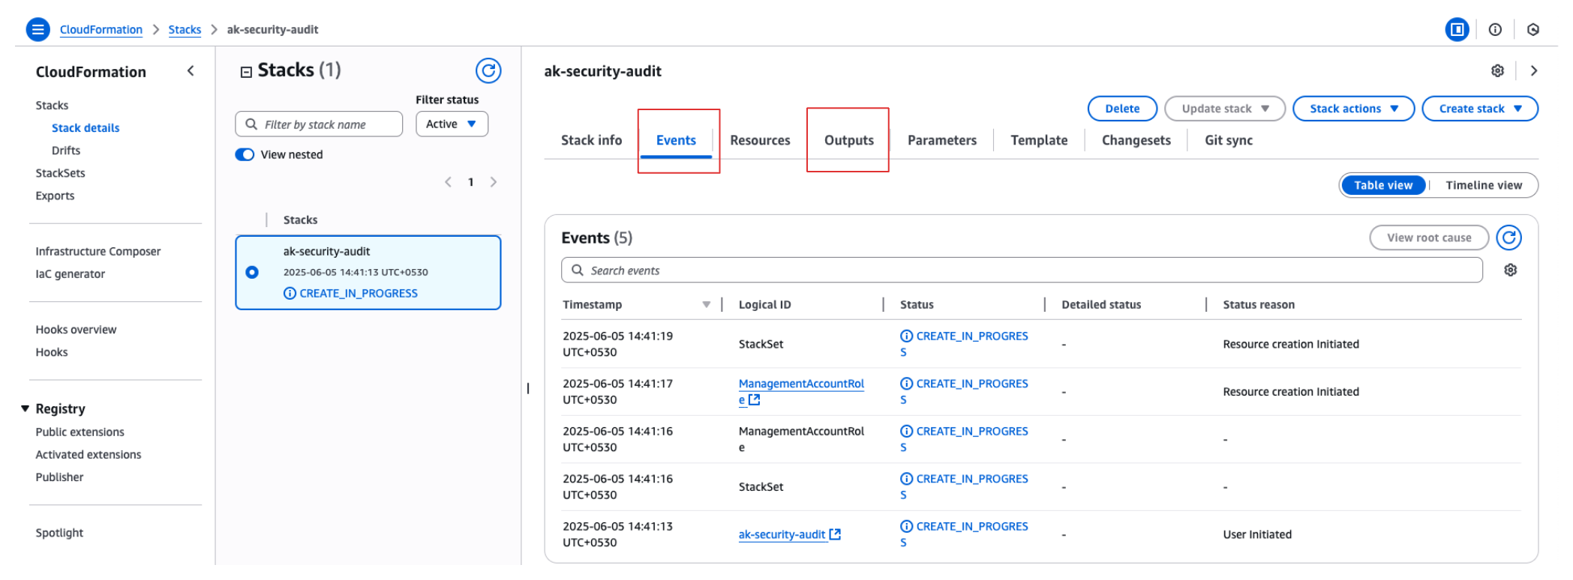Screen dimensions: 1573x580
Task: Open Activated extensions under Registry
Action: (x=88, y=454)
